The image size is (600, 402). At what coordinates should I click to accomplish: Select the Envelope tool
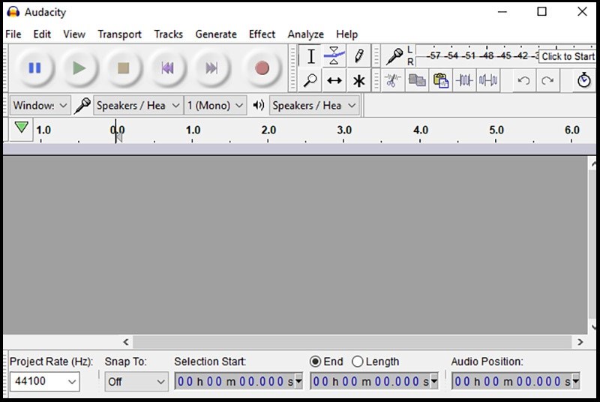[334, 55]
